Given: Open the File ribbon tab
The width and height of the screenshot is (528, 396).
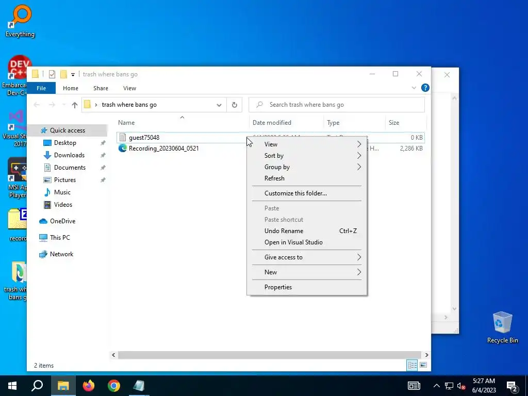Looking at the screenshot, I should (x=41, y=88).
